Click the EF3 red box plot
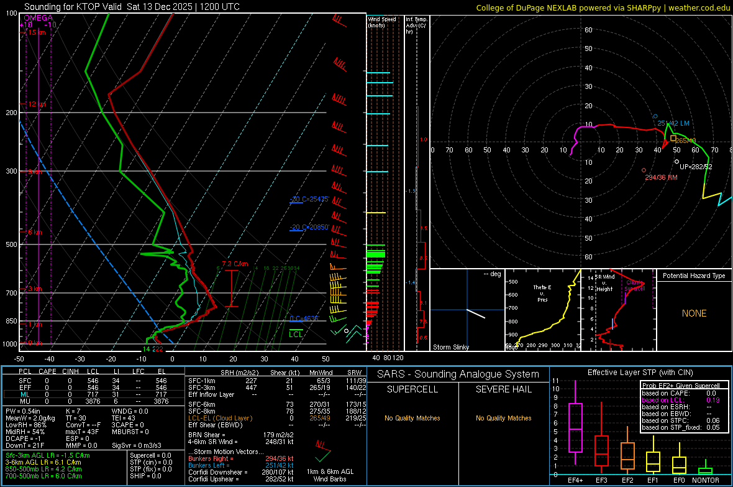 click(x=601, y=438)
